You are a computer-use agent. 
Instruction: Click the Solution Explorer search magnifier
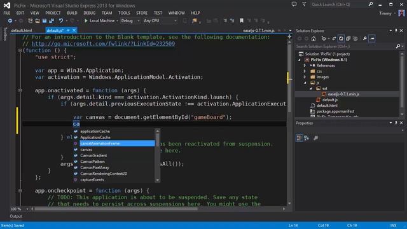click(x=398, y=46)
